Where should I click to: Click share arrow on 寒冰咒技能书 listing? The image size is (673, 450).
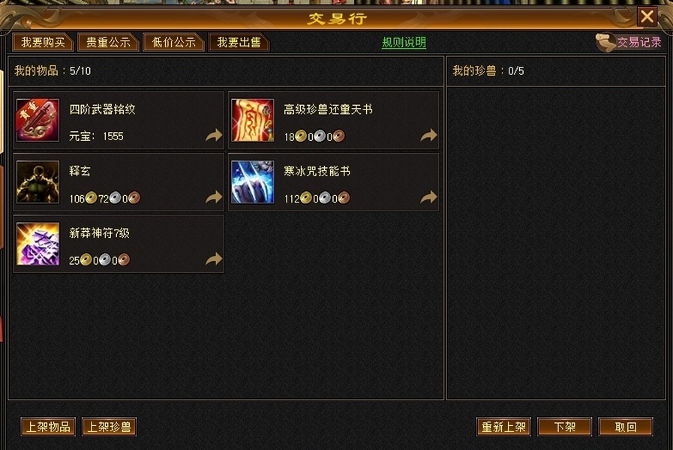(x=428, y=197)
